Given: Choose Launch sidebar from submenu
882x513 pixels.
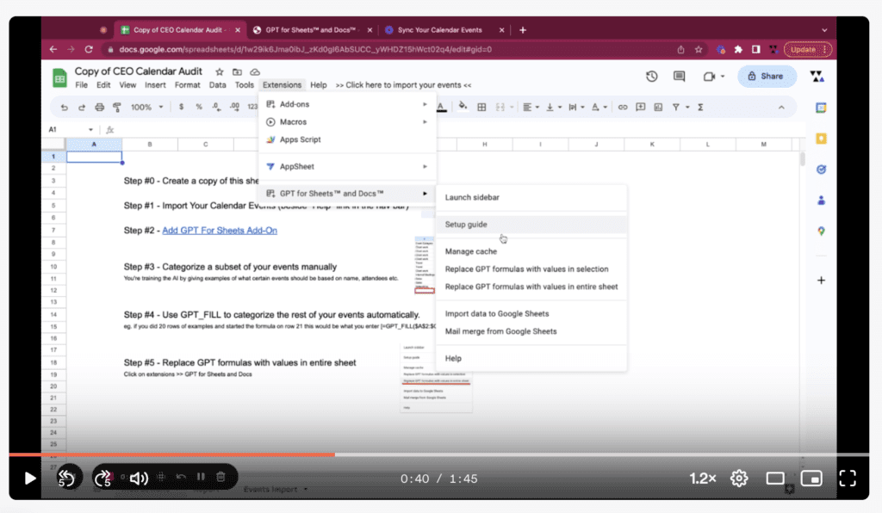Looking at the screenshot, I should click(x=531, y=197).
